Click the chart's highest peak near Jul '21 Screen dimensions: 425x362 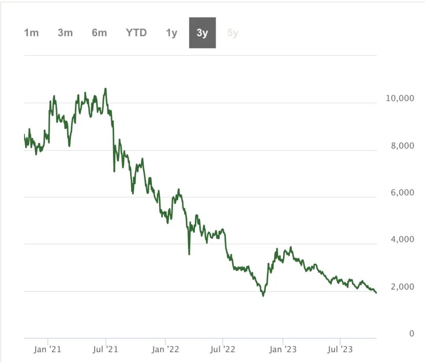coord(105,89)
